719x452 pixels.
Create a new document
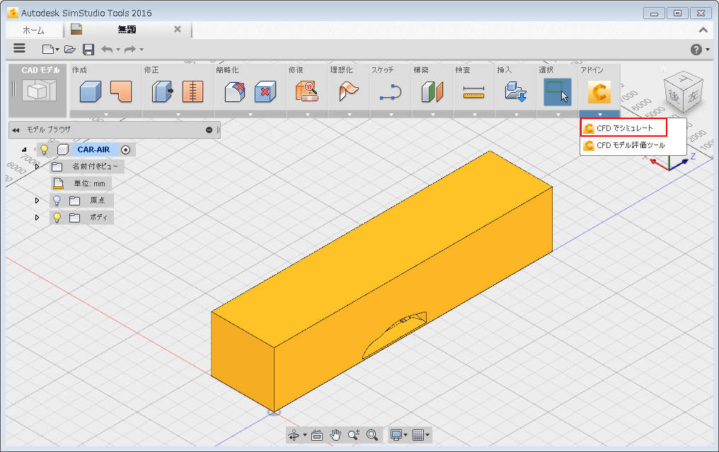[x=48, y=49]
